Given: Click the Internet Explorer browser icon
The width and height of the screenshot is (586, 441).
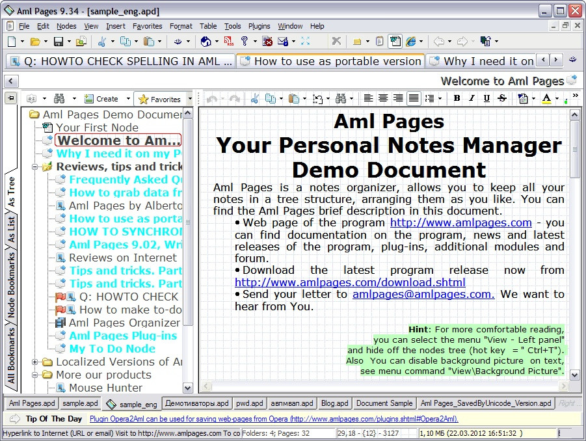Looking at the screenshot, I should pyautogui.click(x=411, y=42).
